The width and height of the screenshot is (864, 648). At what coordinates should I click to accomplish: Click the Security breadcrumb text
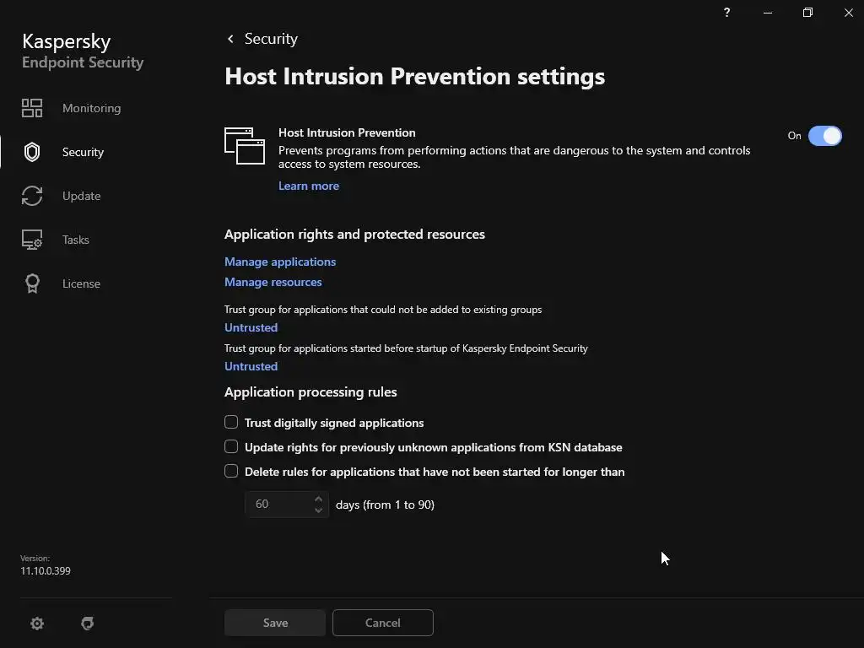click(x=271, y=39)
